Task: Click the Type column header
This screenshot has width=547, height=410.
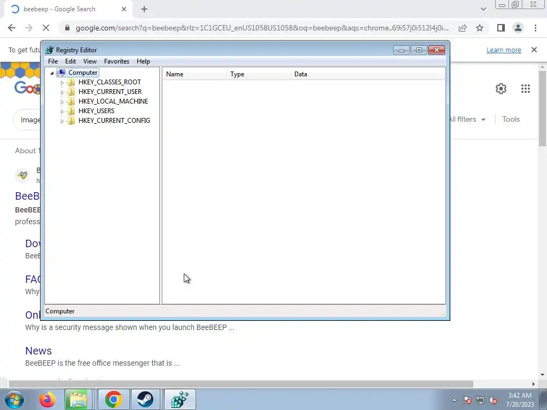Action: pos(259,74)
